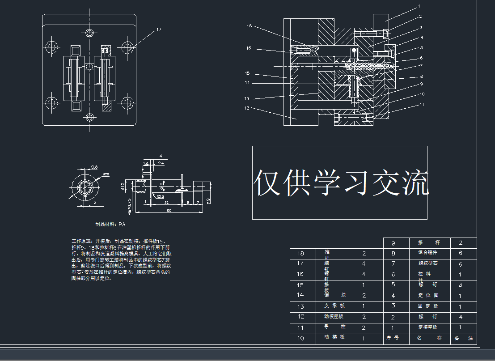Click the '备注' header cell
495x361 pixels.
point(464,338)
